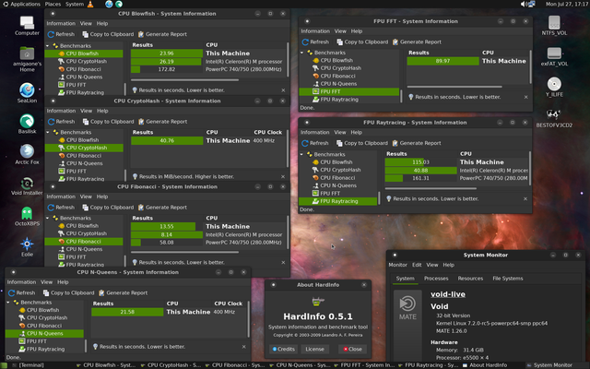Select PowerPC 740/750 row in CPU Fibonacci results

pyautogui.click(x=207, y=243)
